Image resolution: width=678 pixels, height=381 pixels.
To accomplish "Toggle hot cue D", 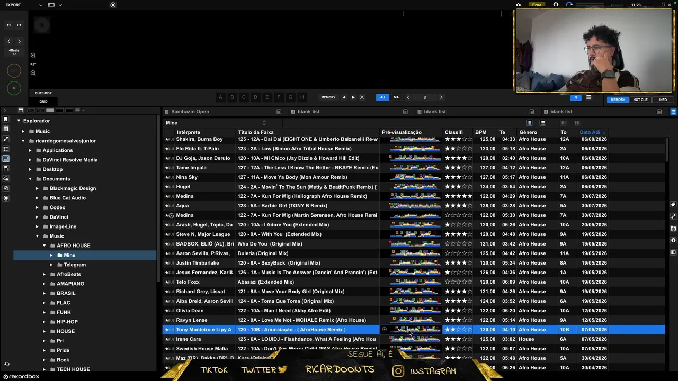I will (x=255, y=97).
